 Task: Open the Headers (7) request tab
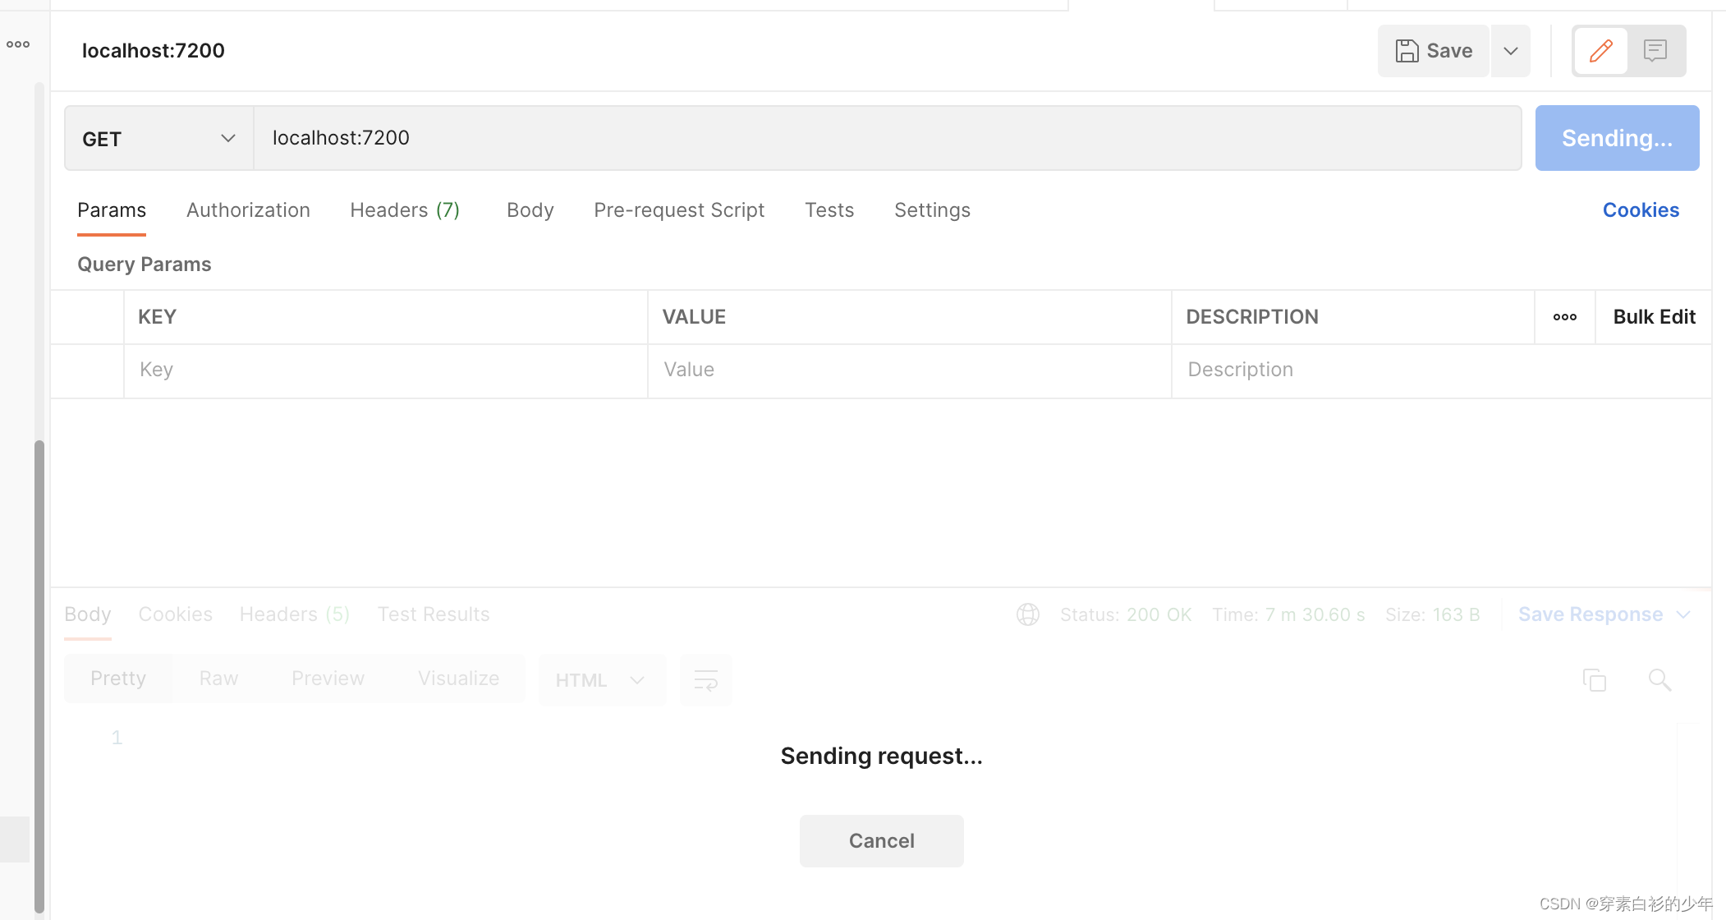(404, 210)
